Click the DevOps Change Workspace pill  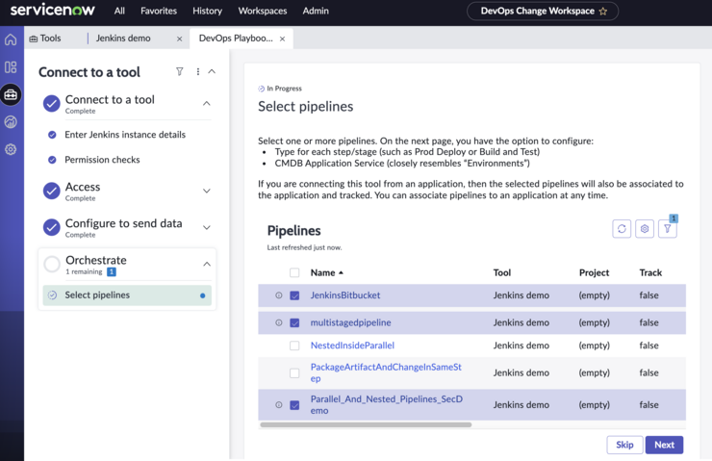(543, 12)
